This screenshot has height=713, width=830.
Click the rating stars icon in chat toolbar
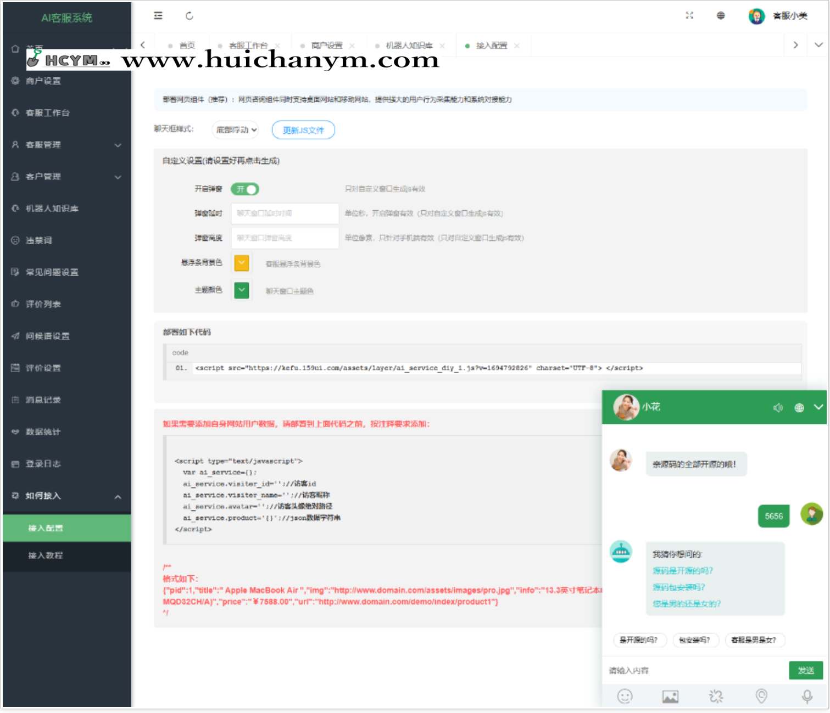[716, 696]
